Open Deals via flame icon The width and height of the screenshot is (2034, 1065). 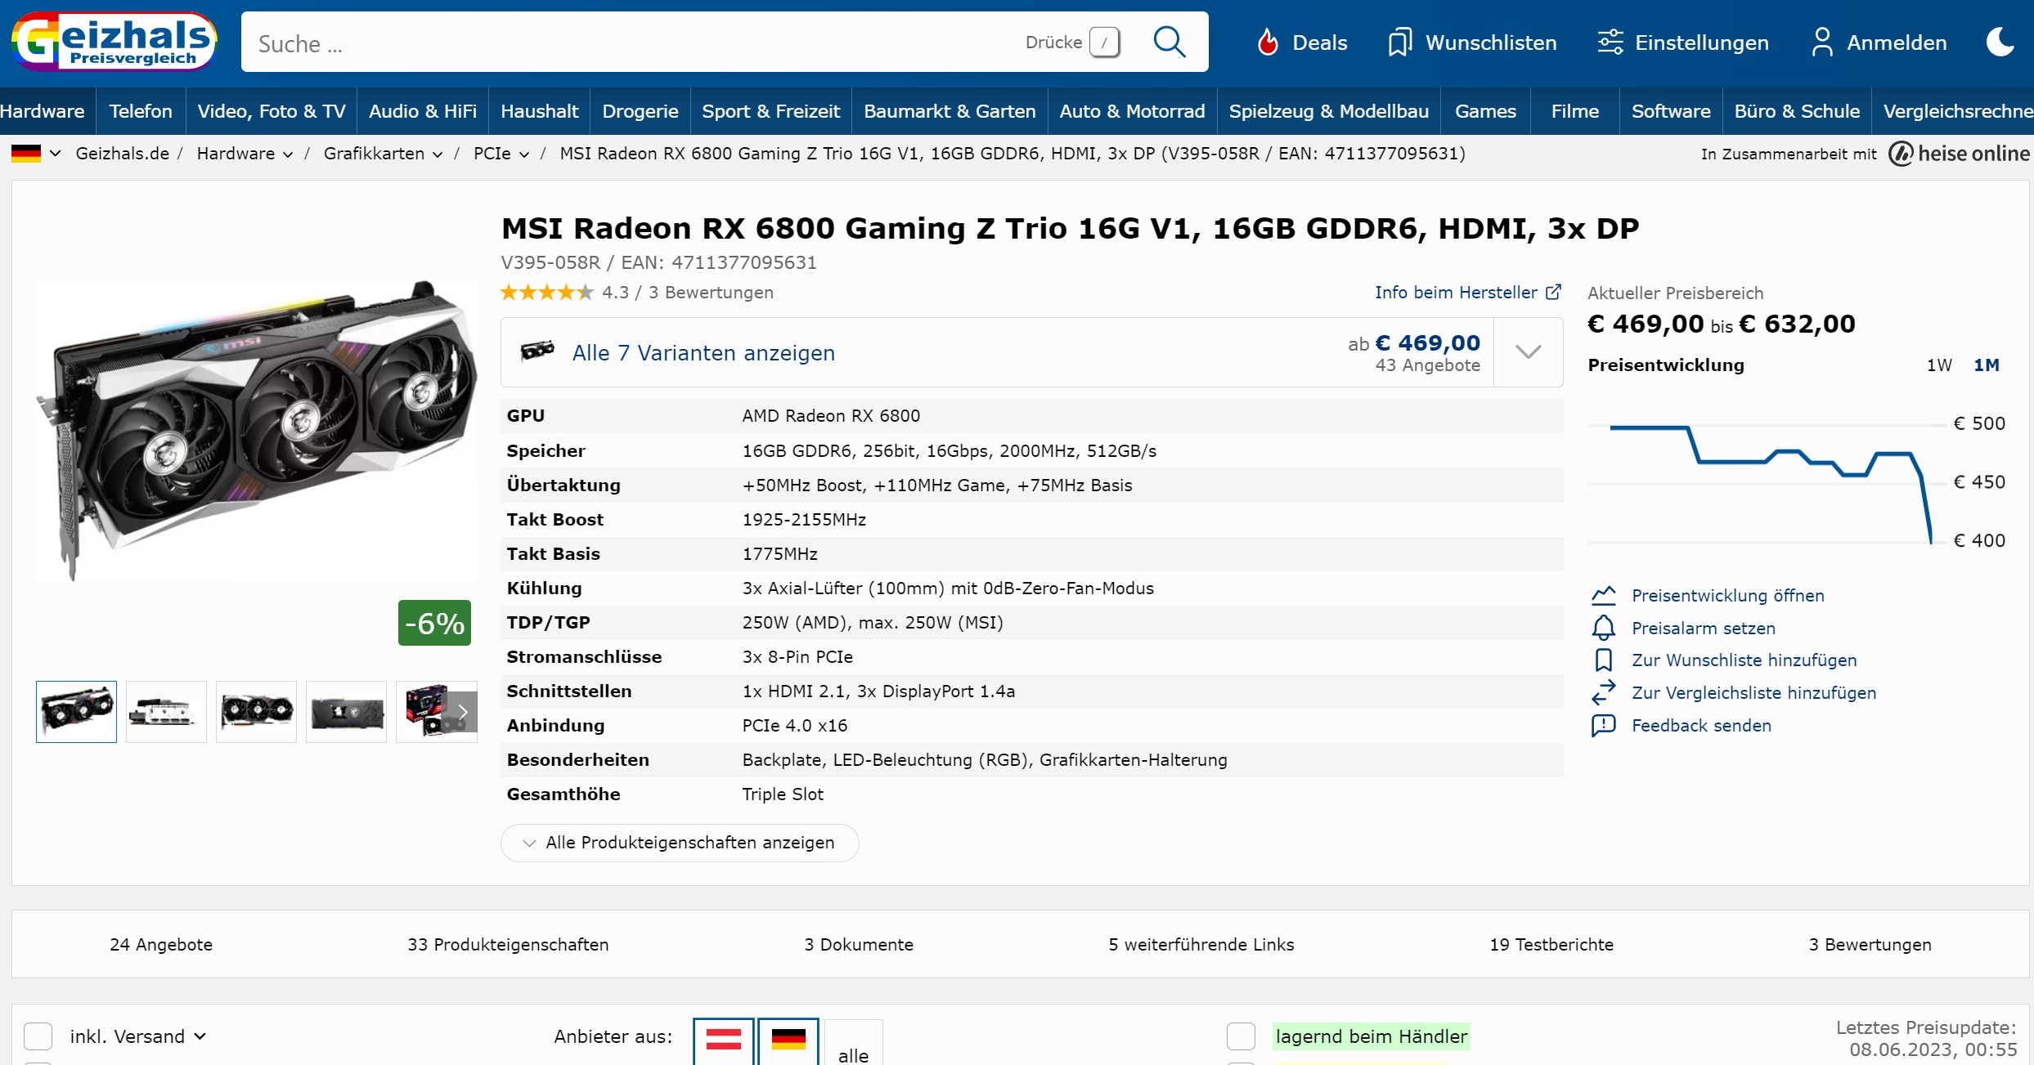(1268, 43)
